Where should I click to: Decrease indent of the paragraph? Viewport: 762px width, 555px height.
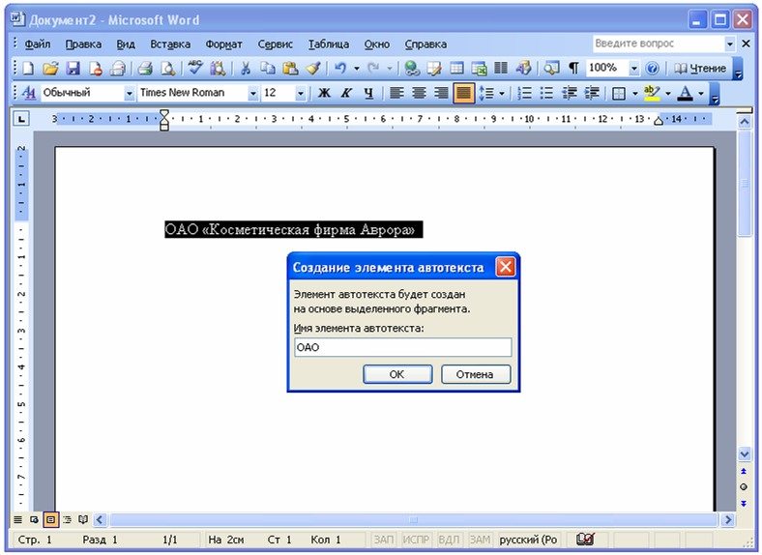569,92
